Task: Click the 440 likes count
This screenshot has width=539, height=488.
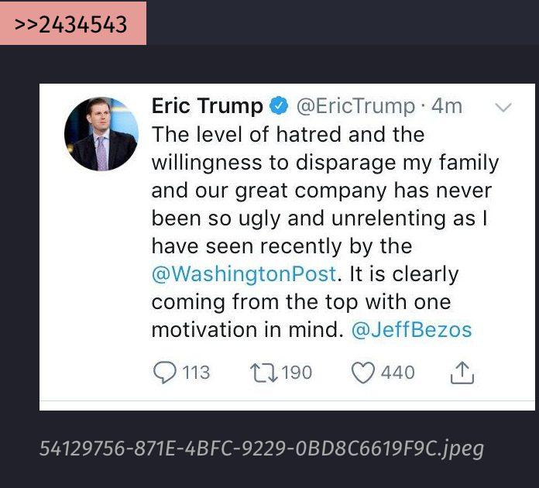Action: coord(398,373)
